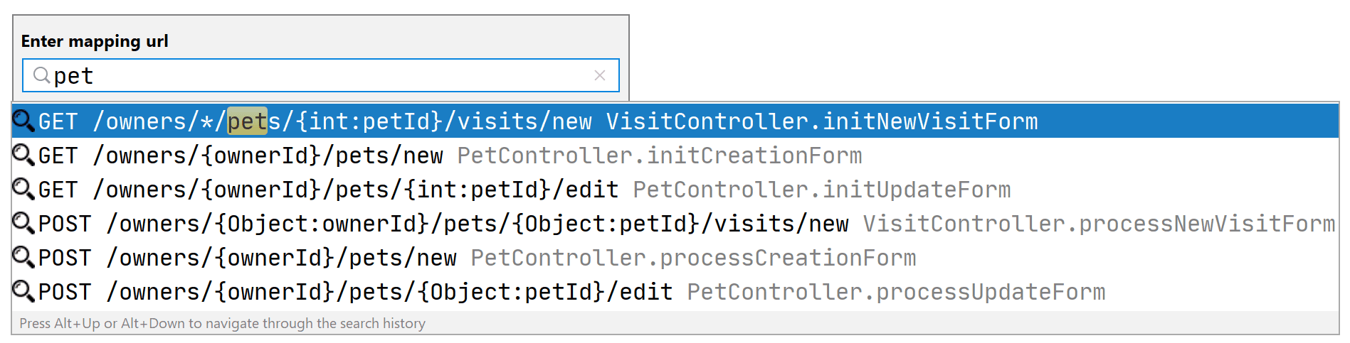Click the icon beside the processNewVisitForm result
This screenshot has width=1350, height=343.
[x=23, y=223]
